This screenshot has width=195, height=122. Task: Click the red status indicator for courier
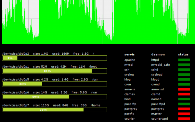click(184, 119)
